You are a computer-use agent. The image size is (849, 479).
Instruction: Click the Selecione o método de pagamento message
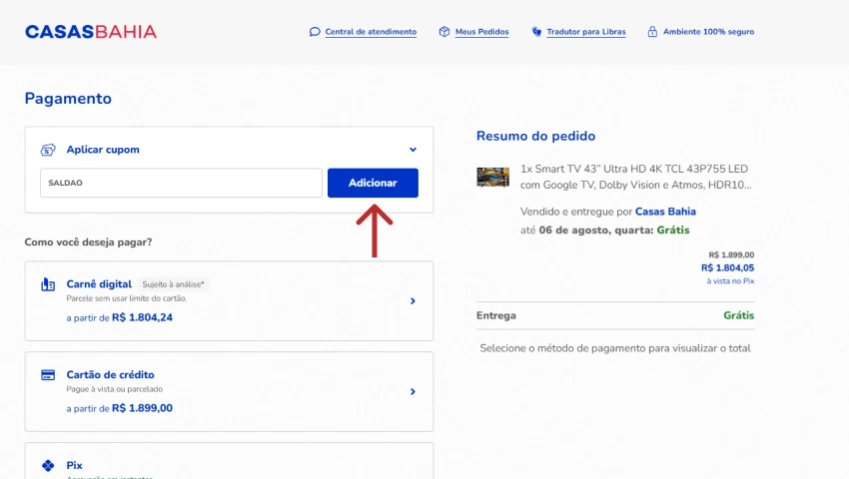(615, 348)
